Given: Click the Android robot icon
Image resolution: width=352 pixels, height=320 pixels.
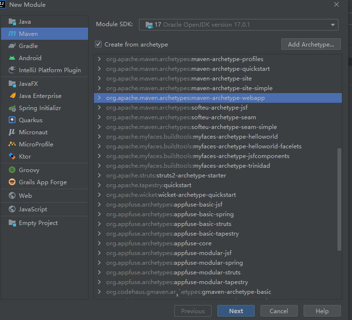Looking at the screenshot, I should [x=12, y=58].
